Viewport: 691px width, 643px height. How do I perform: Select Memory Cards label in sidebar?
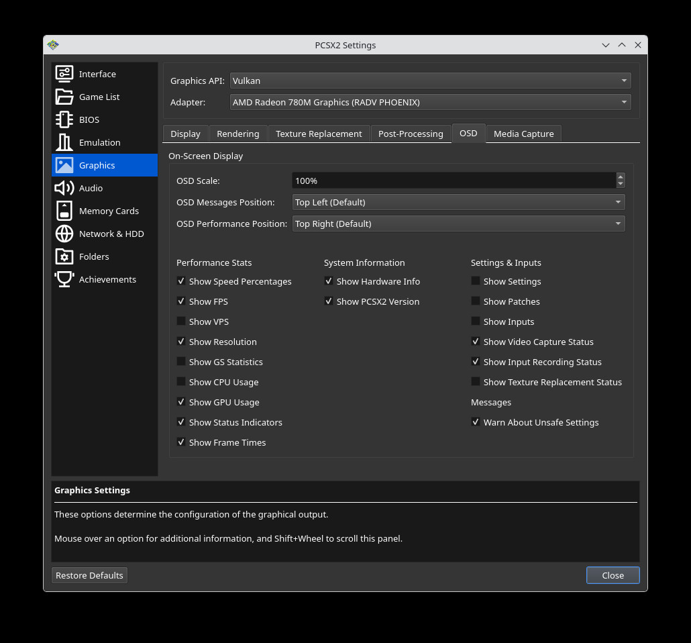coord(109,211)
